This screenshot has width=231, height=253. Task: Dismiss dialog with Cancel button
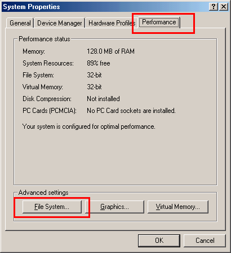pos(205,241)
